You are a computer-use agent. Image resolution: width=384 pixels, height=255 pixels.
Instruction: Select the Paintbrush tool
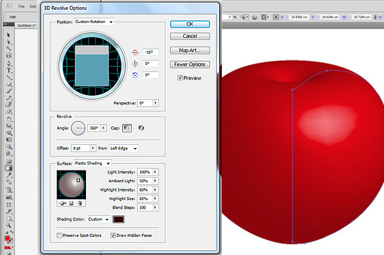(9, 91)
